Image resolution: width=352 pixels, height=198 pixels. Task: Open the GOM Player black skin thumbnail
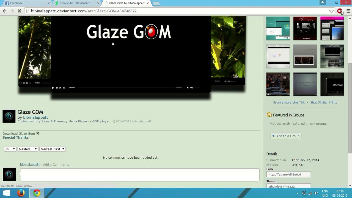332,84
